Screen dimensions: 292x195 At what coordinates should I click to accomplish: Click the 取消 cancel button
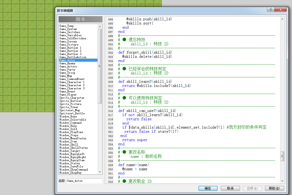[x=230, y=188]
